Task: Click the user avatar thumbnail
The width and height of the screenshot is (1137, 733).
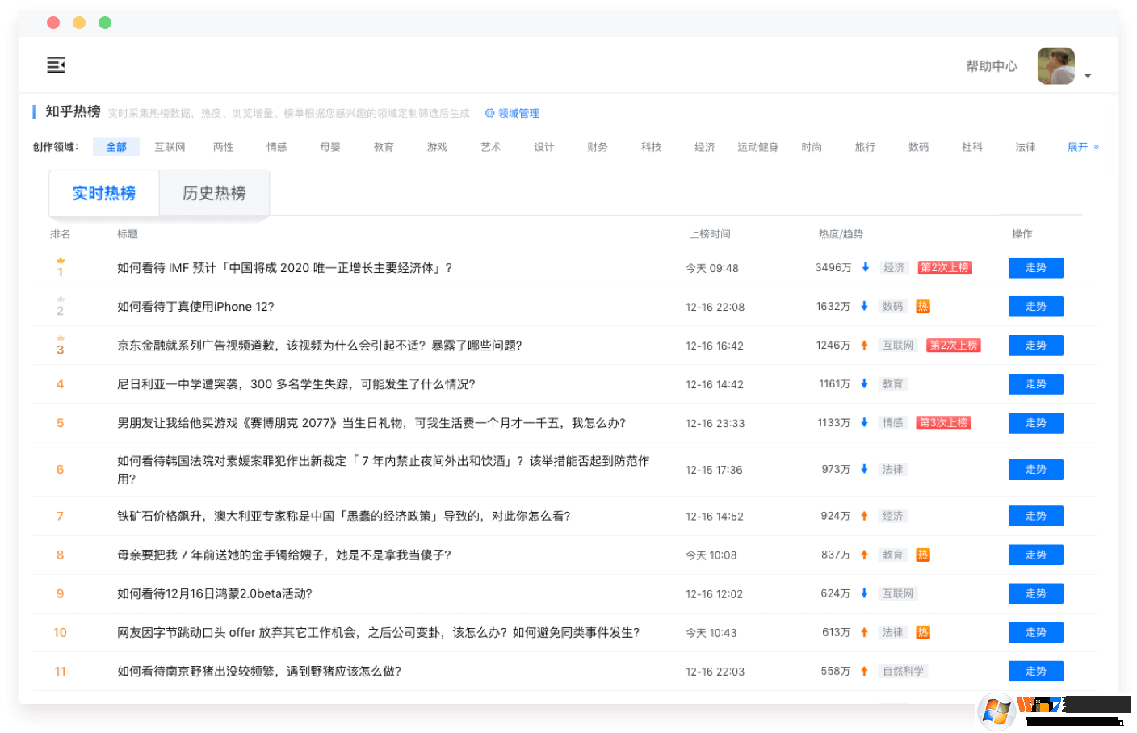Action: click(1055, 65)
